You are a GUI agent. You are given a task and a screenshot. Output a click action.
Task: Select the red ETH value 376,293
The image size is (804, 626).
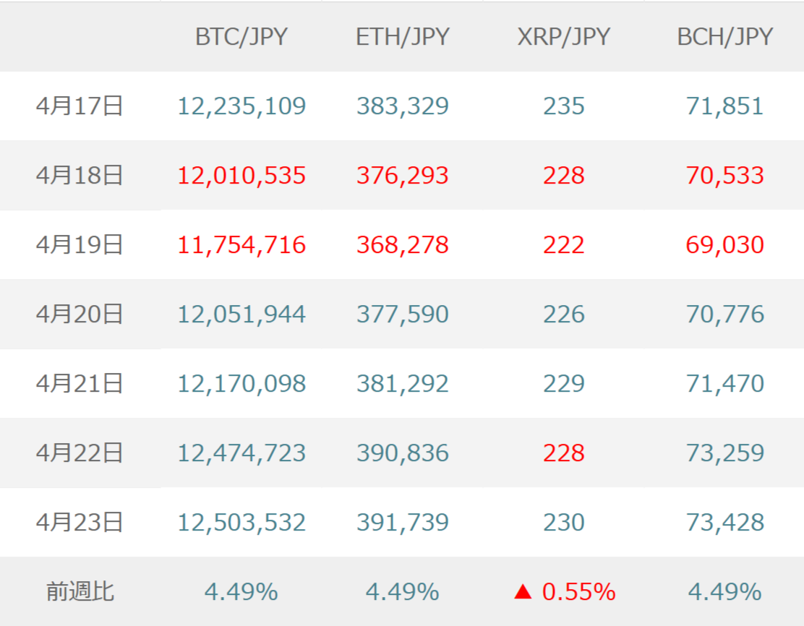click(403, 176)
